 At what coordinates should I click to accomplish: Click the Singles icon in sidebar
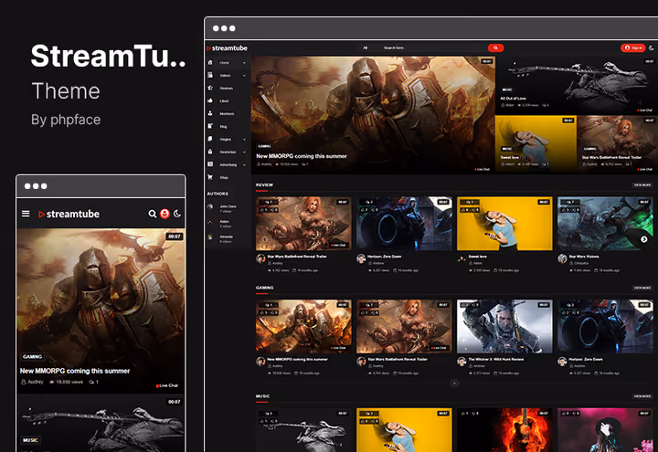coord(210,139)
